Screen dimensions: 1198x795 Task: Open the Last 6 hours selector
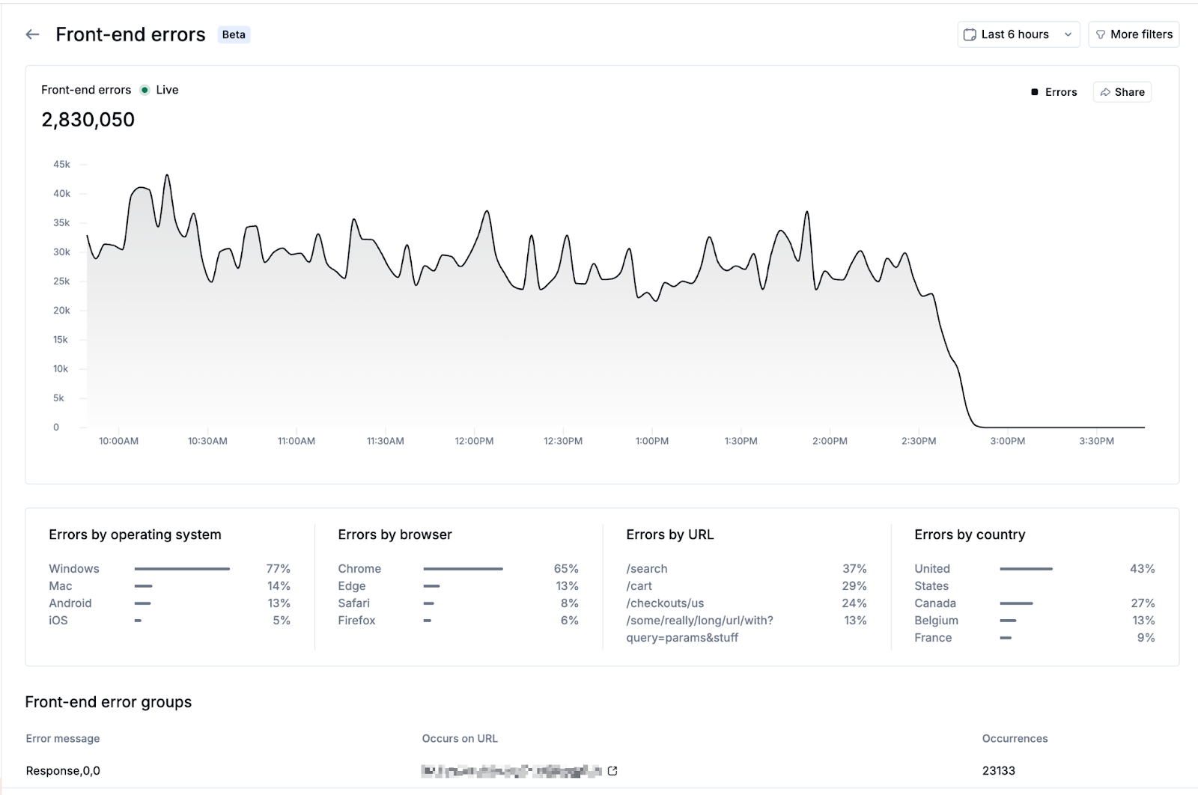pyautogui.click(x=1015, y=34)
